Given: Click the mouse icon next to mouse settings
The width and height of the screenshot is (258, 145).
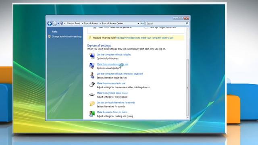Looking at the screenshot, I should pyautogui.click(x=92, y=85).
